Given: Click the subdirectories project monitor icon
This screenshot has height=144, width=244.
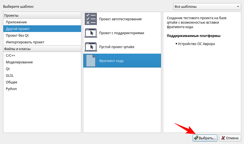Looking at the screenshot, I should pos(90,33).
